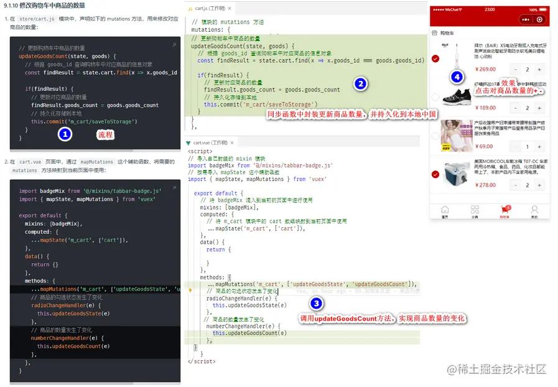Click the 购物车 page title in phone
Screen dimensions: 558x387
point(447,33)
